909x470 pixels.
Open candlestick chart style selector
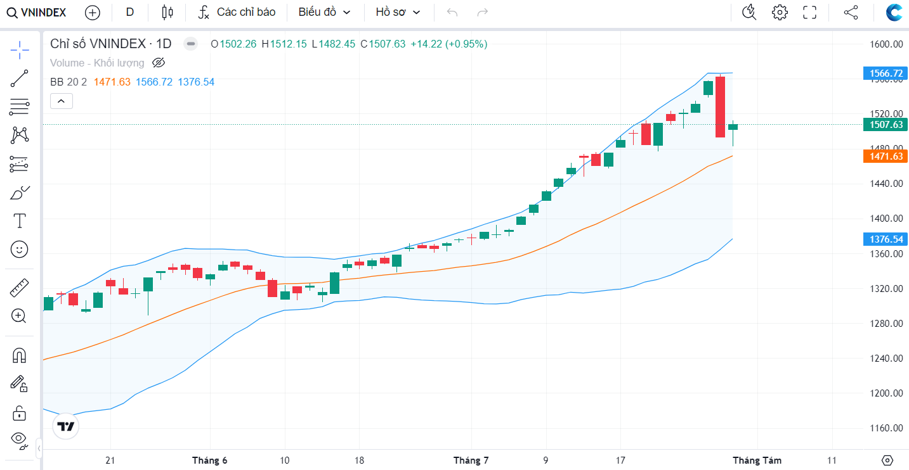point(167,12)
